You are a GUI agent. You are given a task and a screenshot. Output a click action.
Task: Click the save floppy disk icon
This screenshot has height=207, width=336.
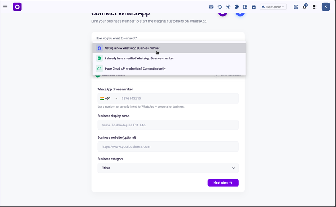click(254, 7)
